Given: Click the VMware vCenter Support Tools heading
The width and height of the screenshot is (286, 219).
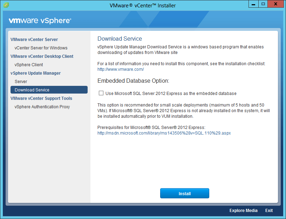Looking at the screenshot, I should [x=41, y=98].
